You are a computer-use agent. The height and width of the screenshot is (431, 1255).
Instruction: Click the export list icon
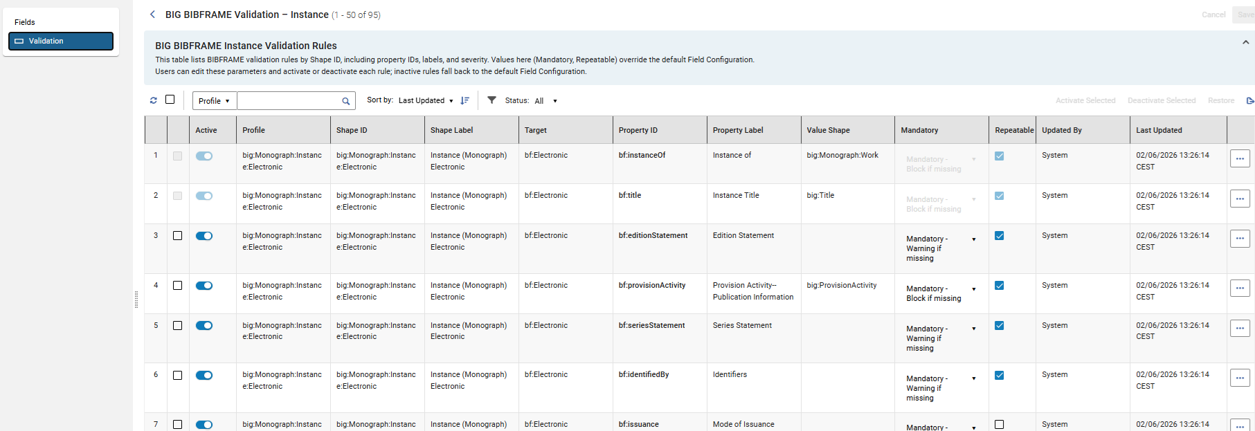pyautogui.click(x=1250, y=100)
